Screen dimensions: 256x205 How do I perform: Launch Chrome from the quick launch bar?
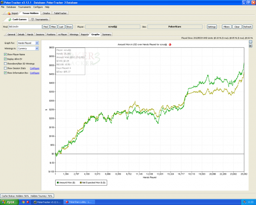pos(23,202)
